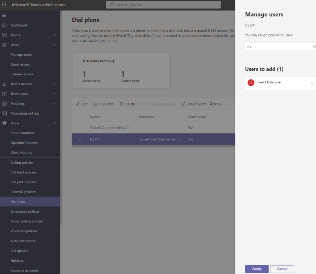Click the Teams apps icon
Image resolution: width=316 pixels, height=274 pixels.
(4, 94)
